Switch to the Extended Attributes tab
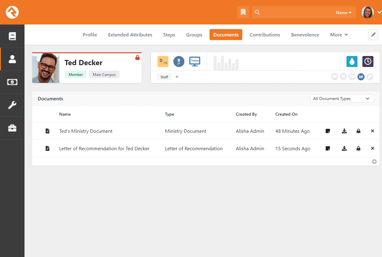The width and height of the screenshot is (382, 257). [x=130, y=35]
